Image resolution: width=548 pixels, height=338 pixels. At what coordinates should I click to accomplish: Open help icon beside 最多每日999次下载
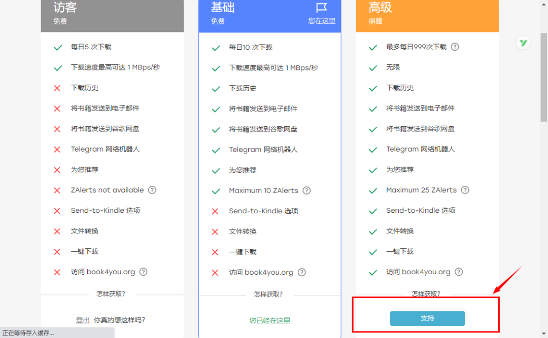(x=455, y=47)
